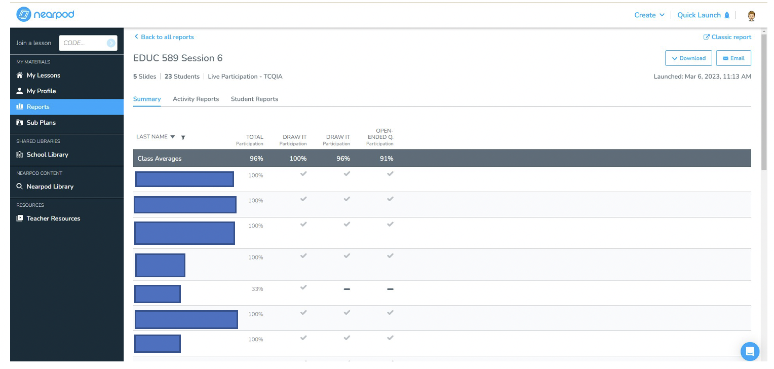The height and width of the screenshot is (369, 774).
Task: Toggle Last Name sort arrow
Action: (x=173, y=137)
